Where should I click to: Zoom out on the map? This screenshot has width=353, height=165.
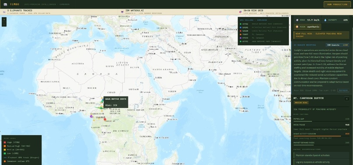(x=4, y=24)
